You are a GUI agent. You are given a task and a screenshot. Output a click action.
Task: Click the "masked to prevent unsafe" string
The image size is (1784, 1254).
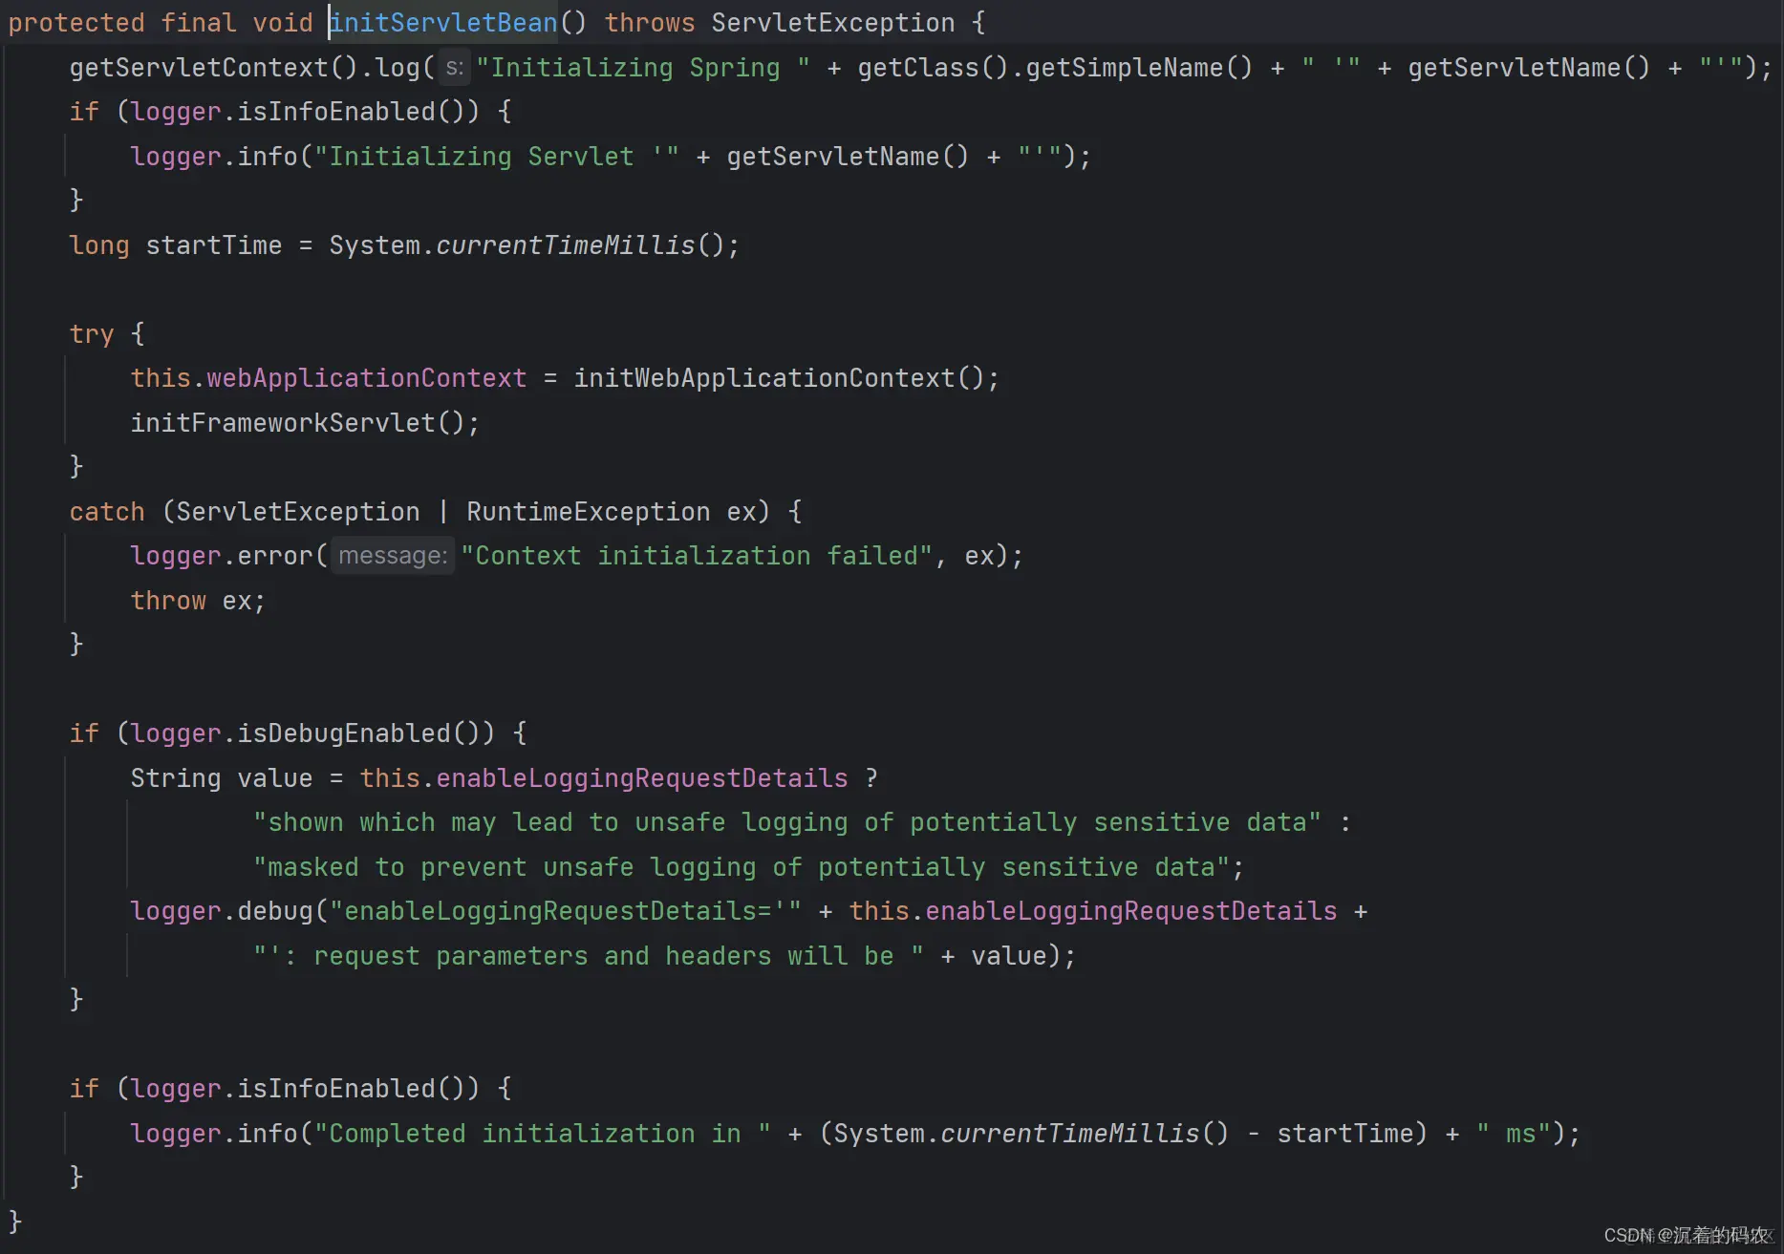[x=742, y=867]
